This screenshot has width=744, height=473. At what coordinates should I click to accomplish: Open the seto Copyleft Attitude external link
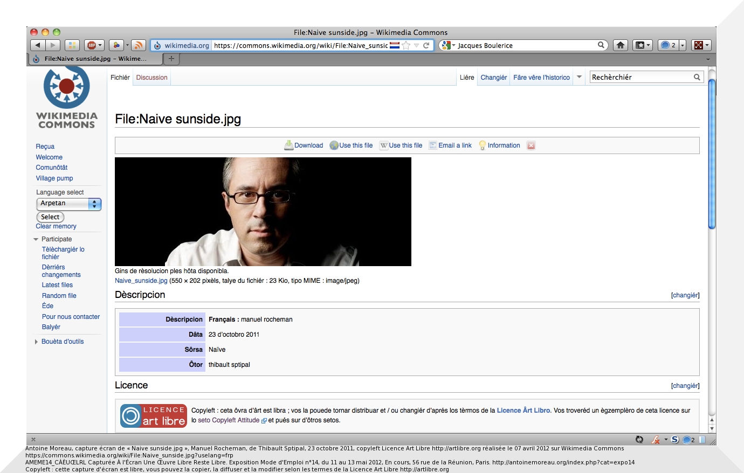(x=232, y=420)
